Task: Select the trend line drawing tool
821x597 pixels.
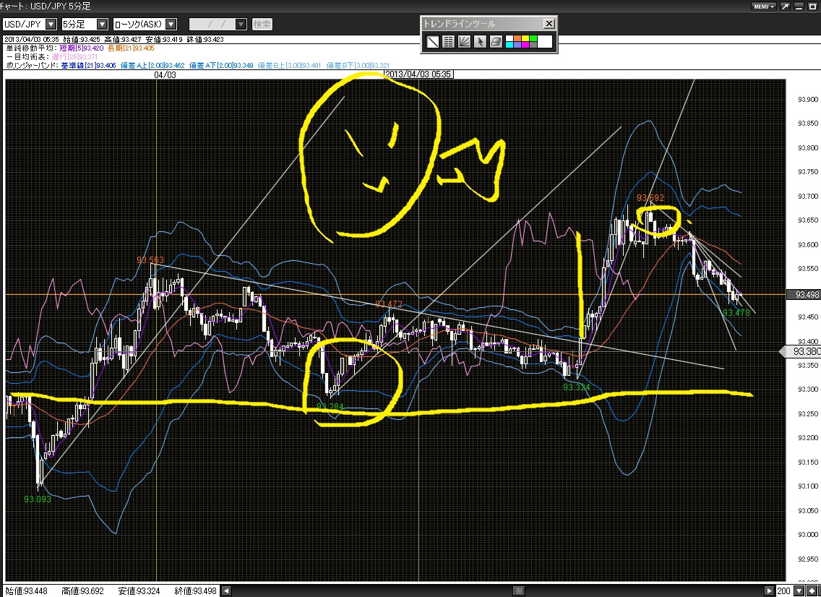Action: [432, 41]
